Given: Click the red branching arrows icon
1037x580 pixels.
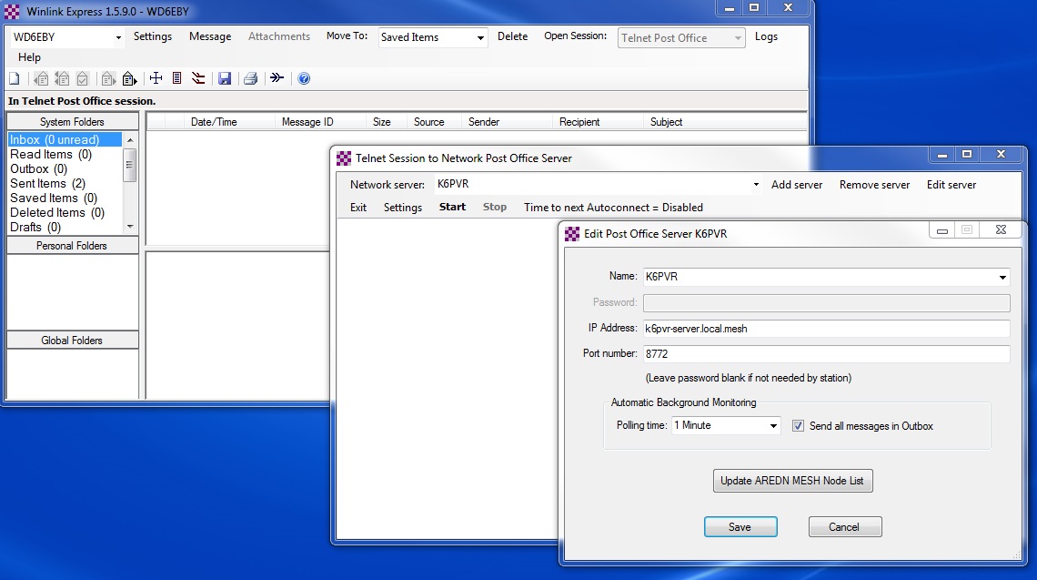Looking at the screenshot, I should click(x=197, y=79).
